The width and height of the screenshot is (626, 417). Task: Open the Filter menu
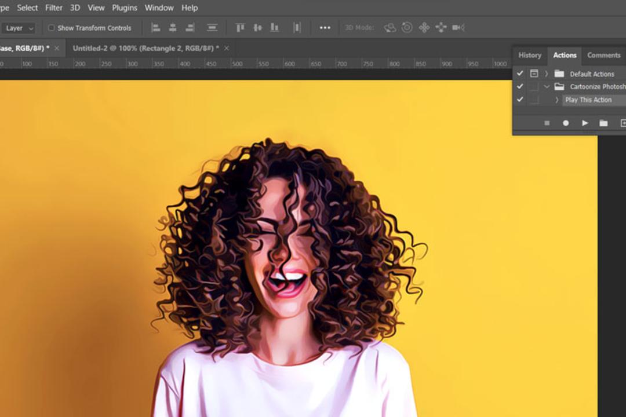pos(53,8)
